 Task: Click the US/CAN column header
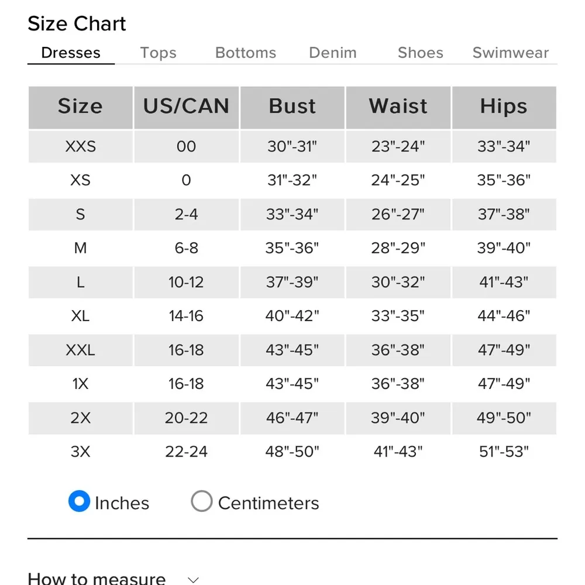click(186, 106)
